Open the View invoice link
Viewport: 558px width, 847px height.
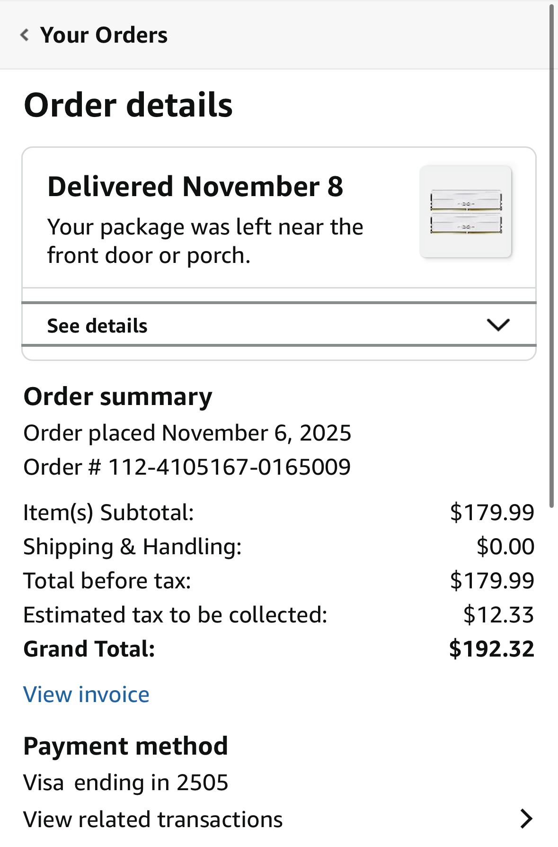pos(86,694)
